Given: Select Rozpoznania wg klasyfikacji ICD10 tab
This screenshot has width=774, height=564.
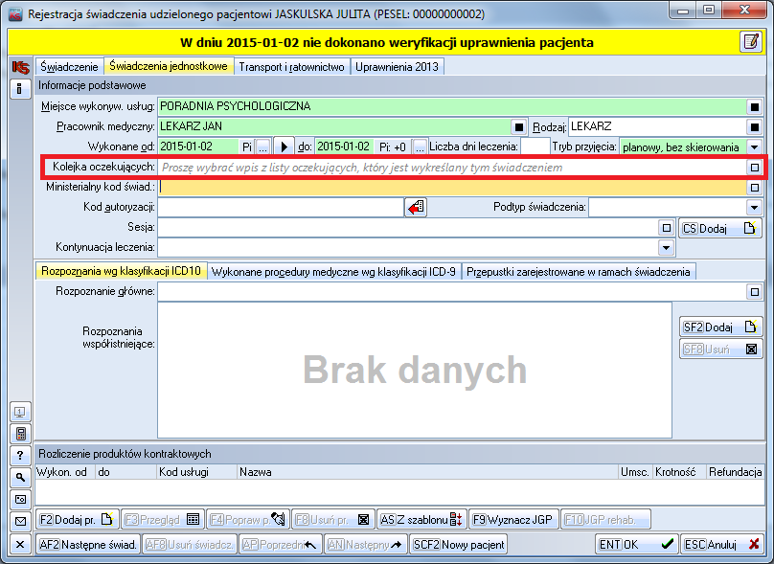Looking at the screenshot, I should pyautogui.click(x=121, y=271).
